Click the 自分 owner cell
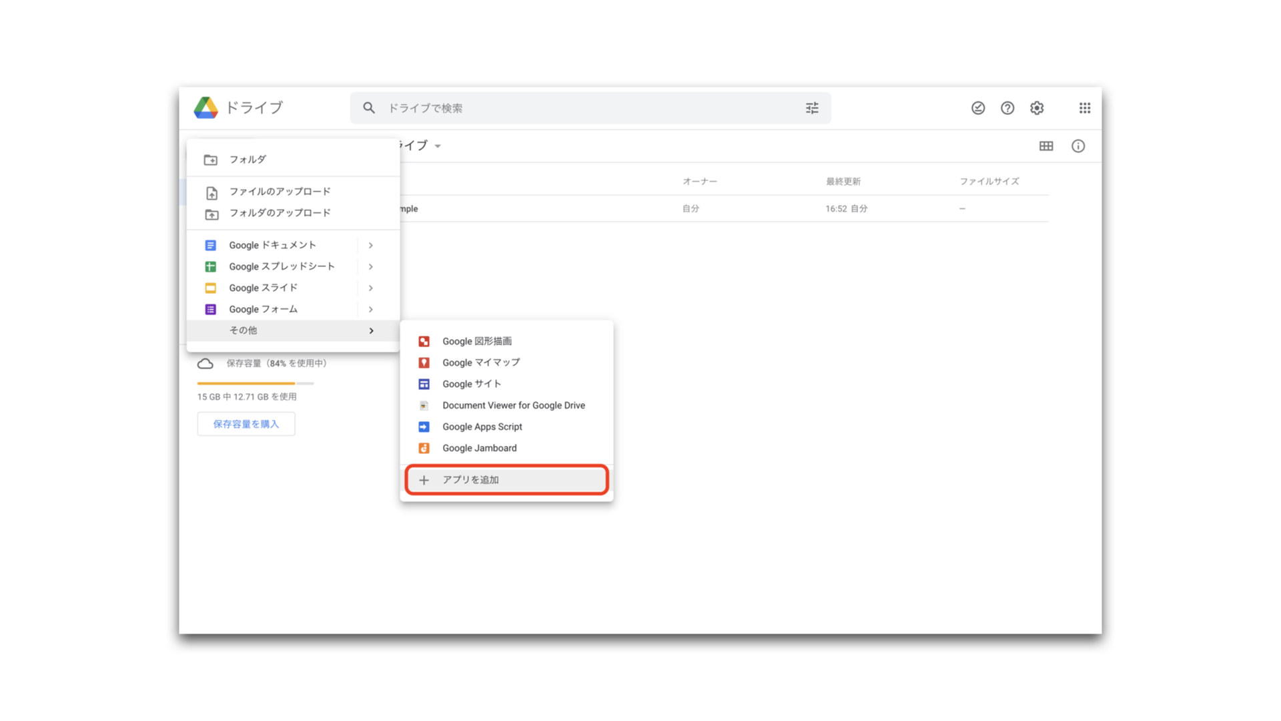Image resolution: width=1281 pixels, height=721 pixels. 691,209
